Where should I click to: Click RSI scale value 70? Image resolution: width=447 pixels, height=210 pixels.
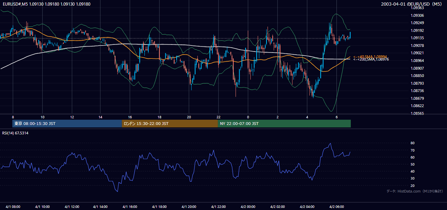[412, 150]
